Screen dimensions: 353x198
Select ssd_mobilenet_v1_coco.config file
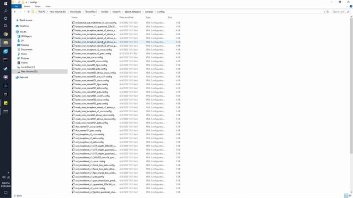(90, 161)
